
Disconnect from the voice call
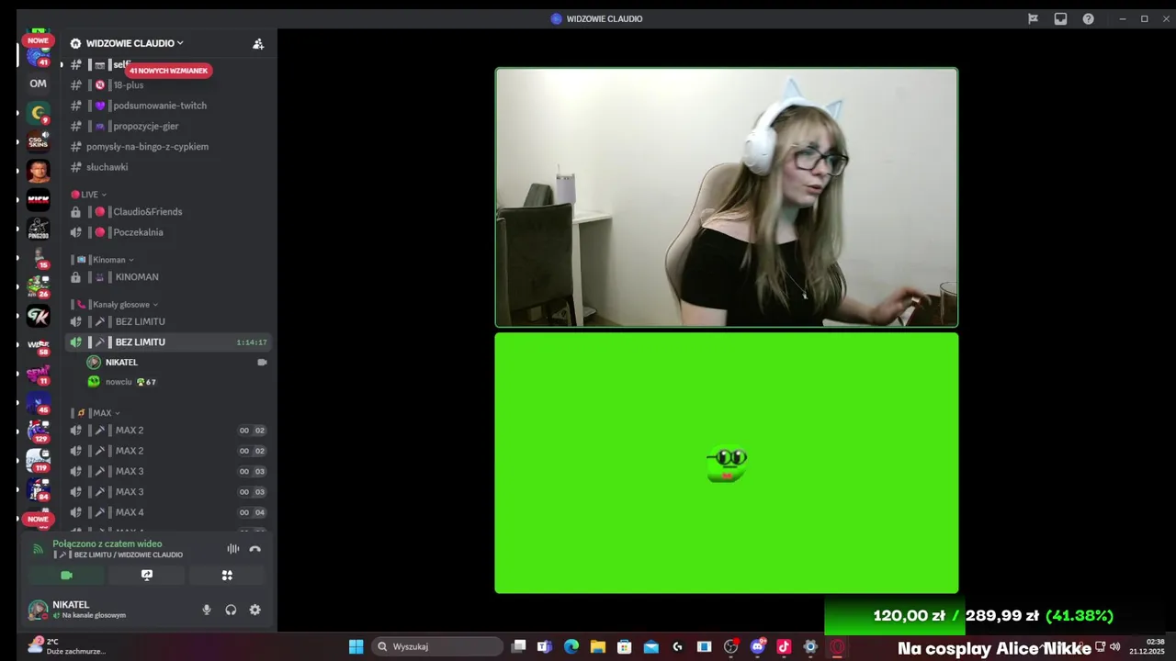254,549
